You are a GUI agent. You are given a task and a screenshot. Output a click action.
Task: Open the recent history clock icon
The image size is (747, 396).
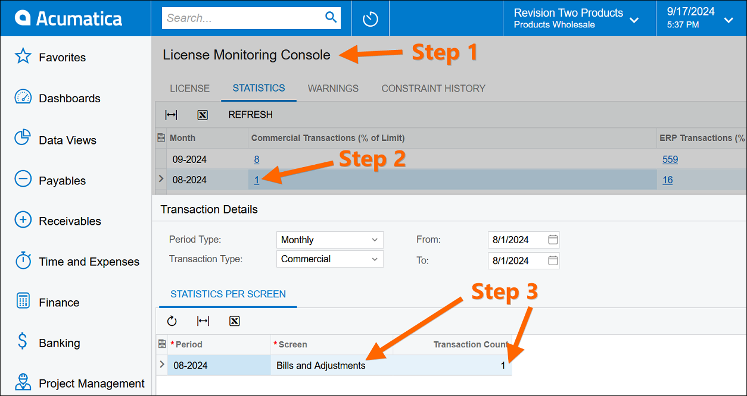370,18
